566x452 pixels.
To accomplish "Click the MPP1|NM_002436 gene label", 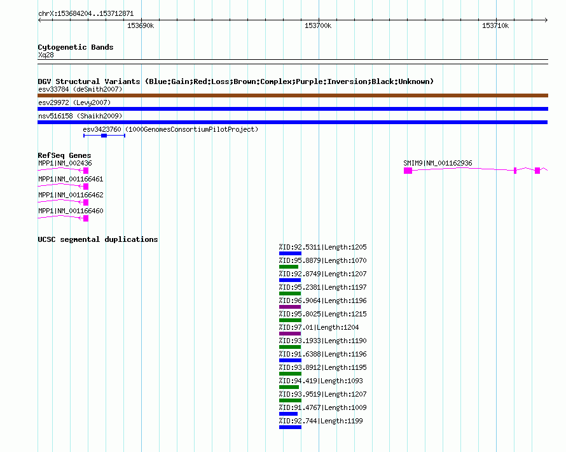I will [65, 164].
